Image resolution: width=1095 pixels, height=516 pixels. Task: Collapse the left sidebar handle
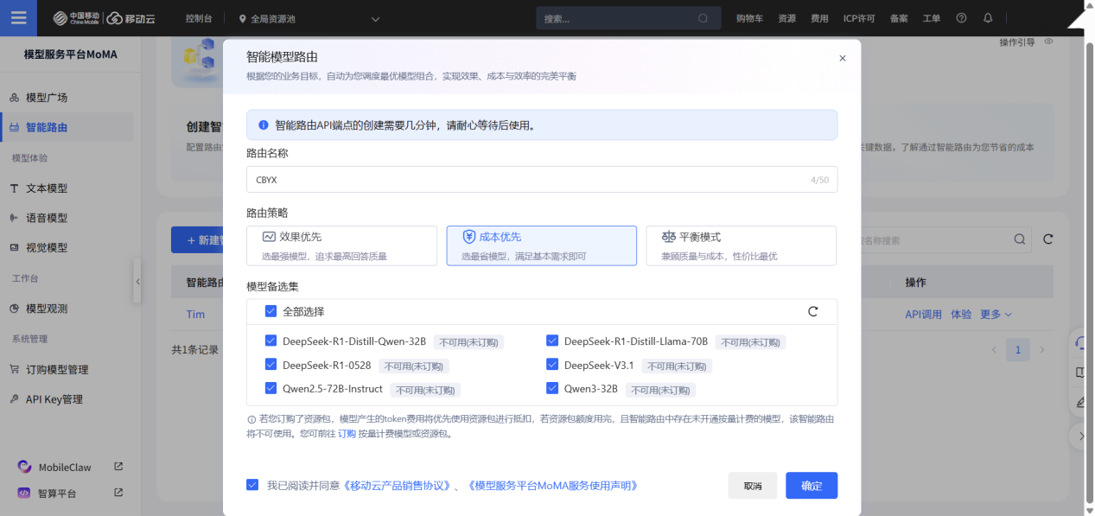coord(137,282)
